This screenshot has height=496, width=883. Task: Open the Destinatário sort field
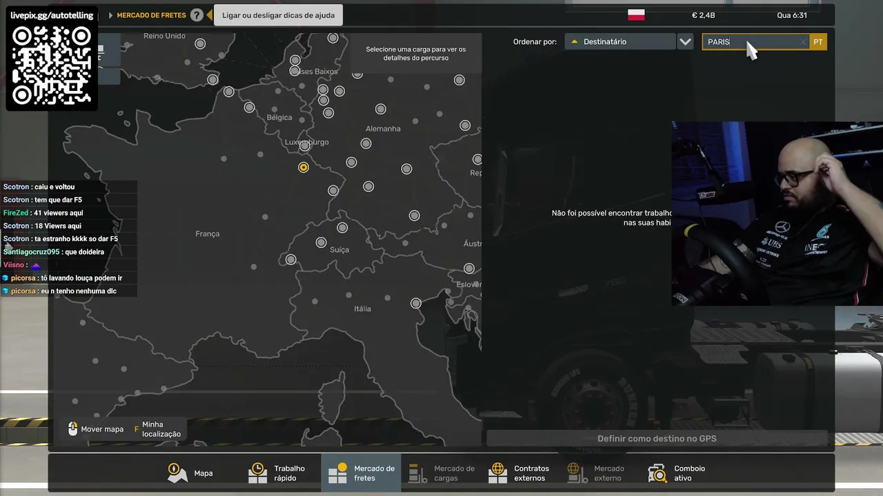619,42
